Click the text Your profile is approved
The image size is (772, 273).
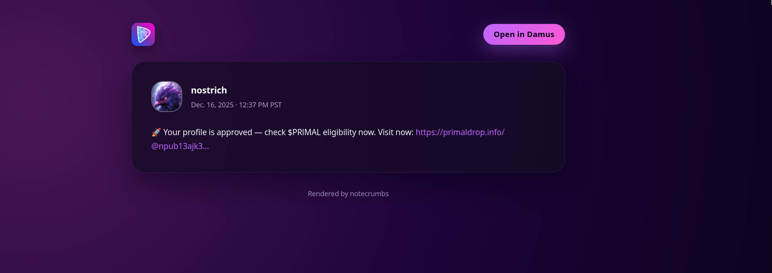pyautogui.click(x=208, y=132)
